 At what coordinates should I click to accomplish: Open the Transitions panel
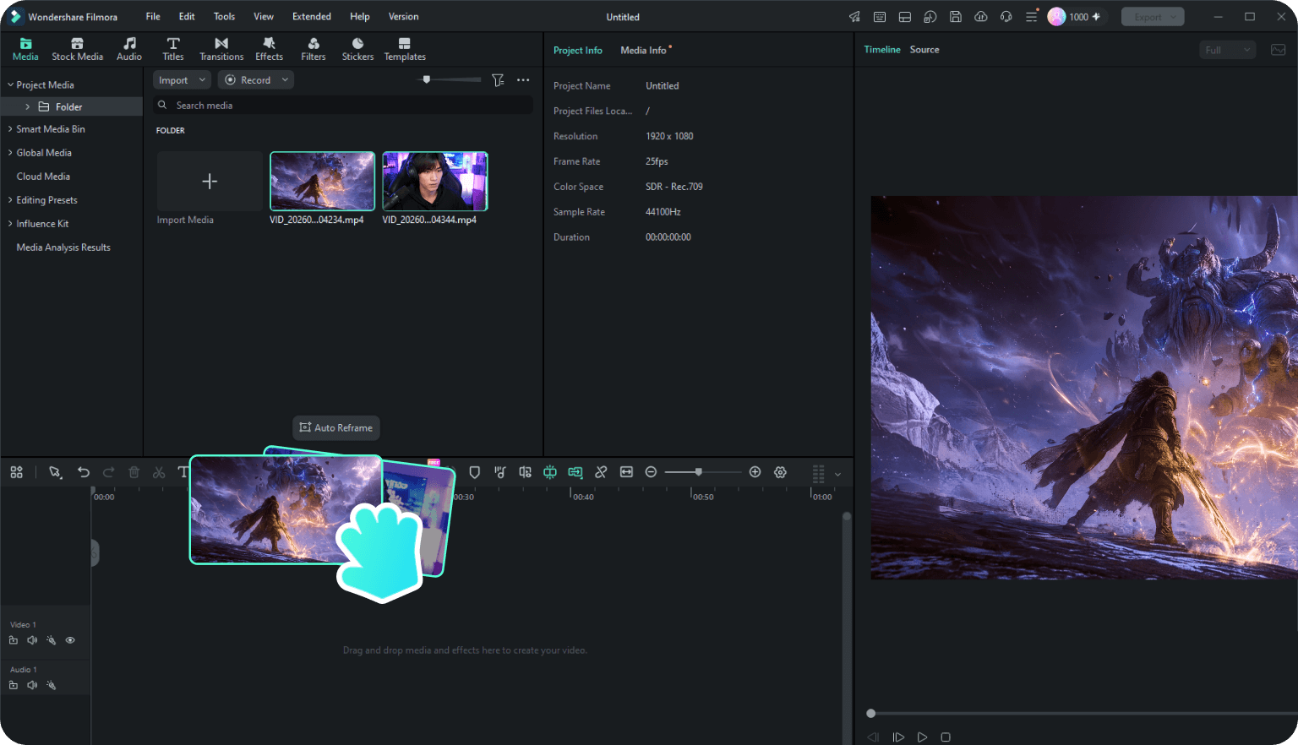(221, 49)
